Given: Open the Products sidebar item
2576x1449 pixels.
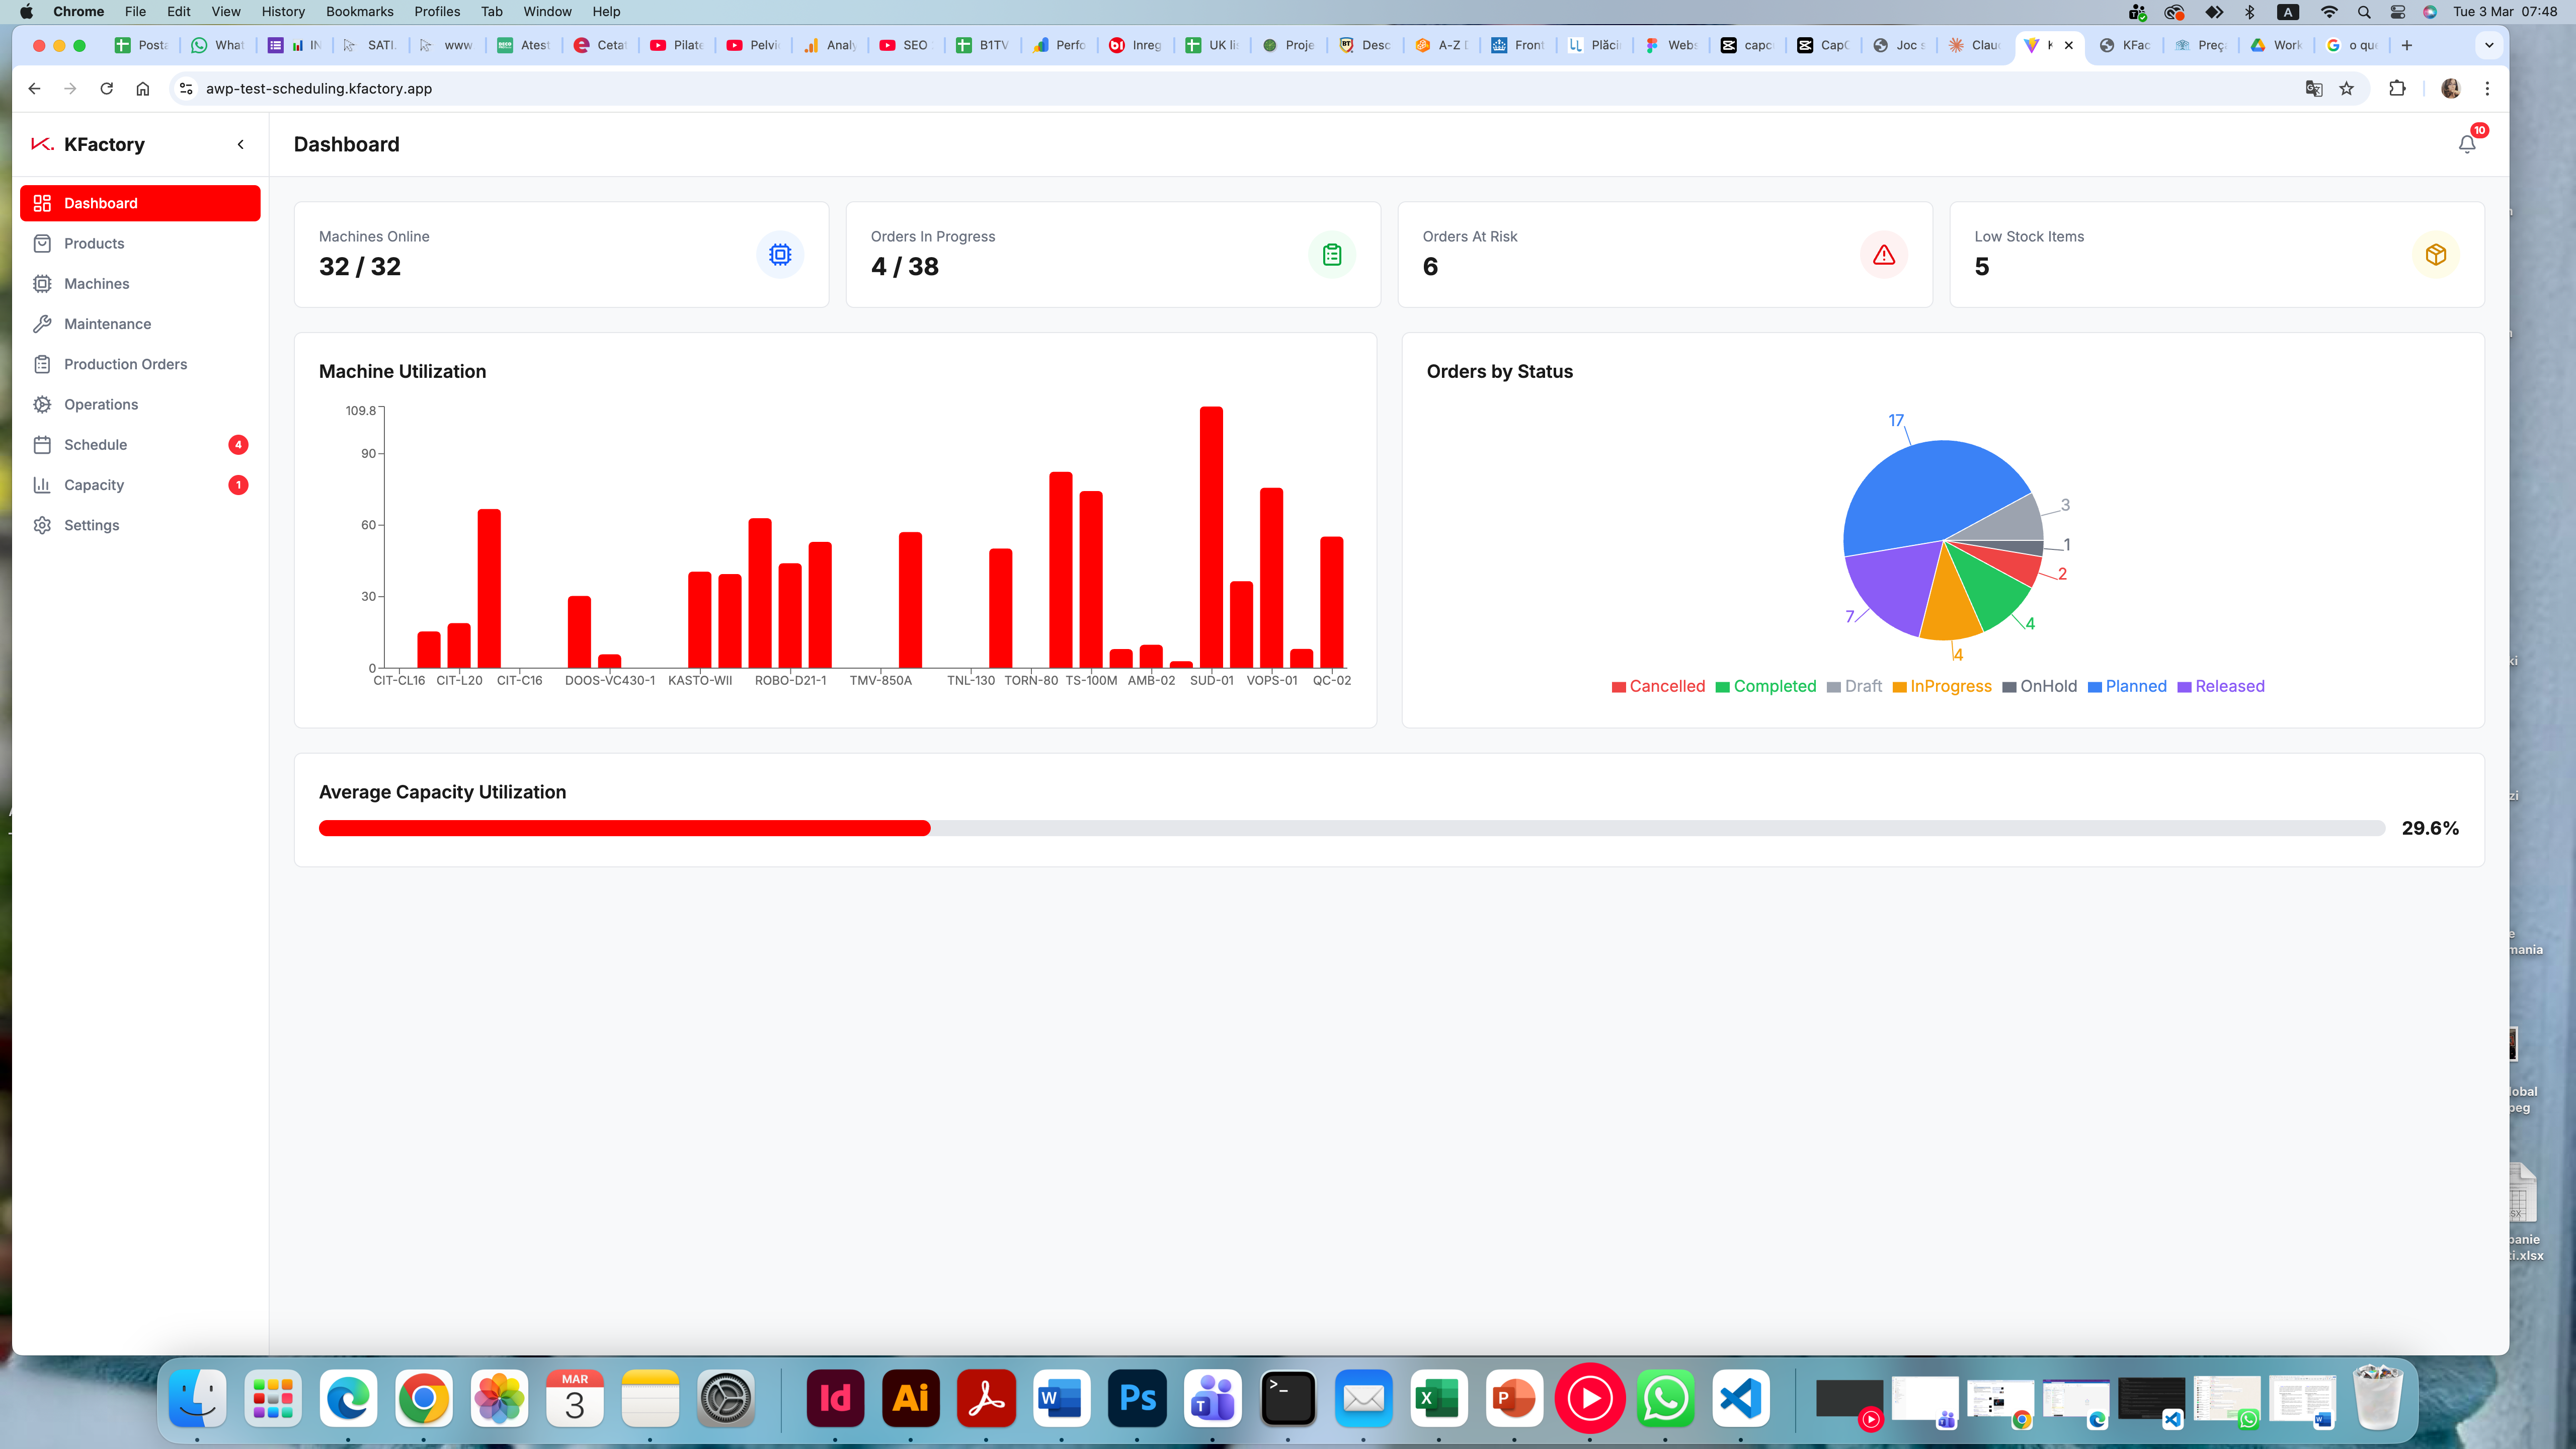Looking at the screenshot, I should click(140, 243).
